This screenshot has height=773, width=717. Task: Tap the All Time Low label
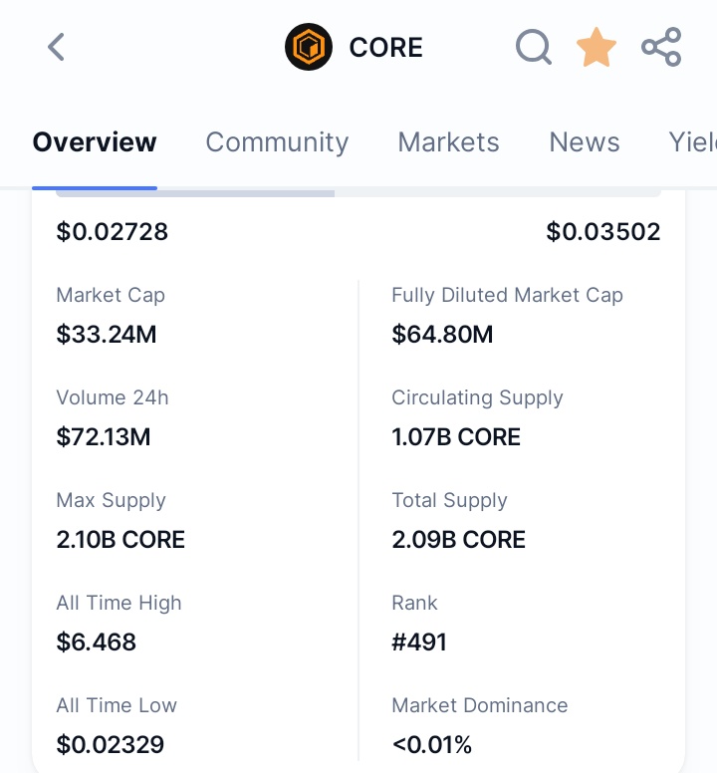(117, 705)
